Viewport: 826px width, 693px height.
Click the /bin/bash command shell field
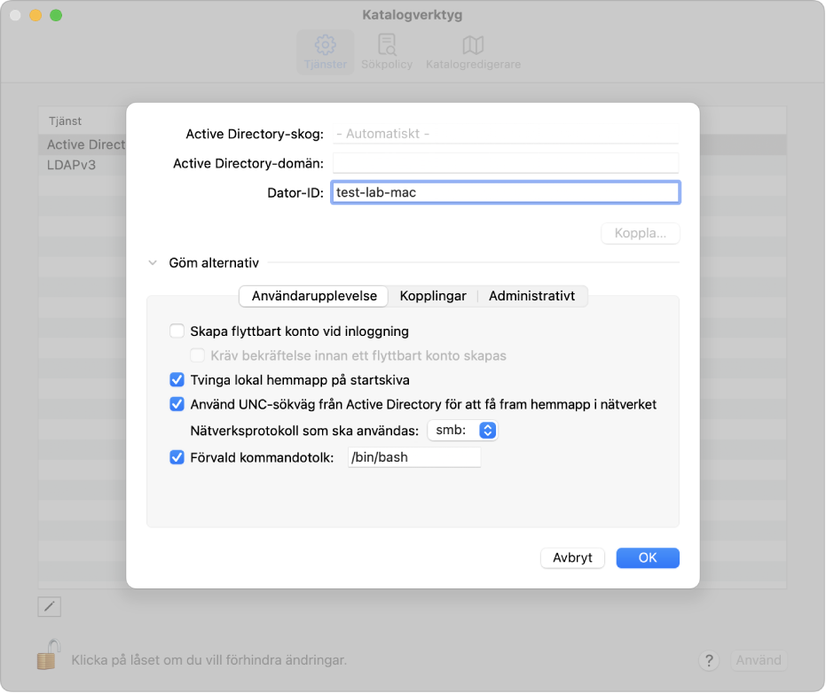(414, 457)
